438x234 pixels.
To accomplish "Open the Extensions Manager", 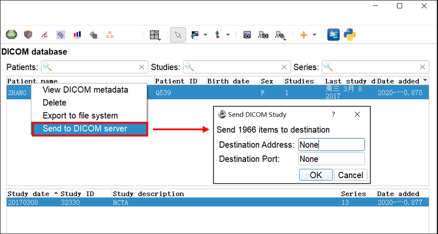I will pyautogui.click(x=334, y=35).
